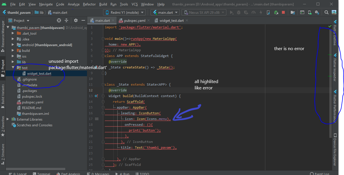Click Collapse All icon in Project panel
Screen dimensions: 344x175
click(x=66, y=20)
